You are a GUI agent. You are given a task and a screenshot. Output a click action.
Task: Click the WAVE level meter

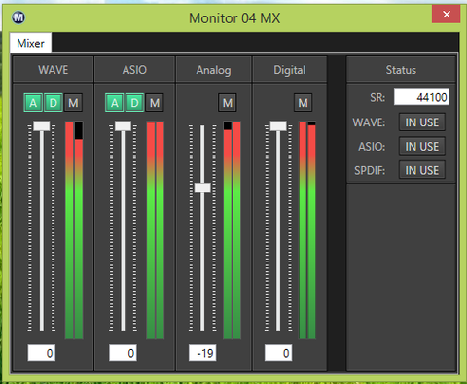click(74, 230)
